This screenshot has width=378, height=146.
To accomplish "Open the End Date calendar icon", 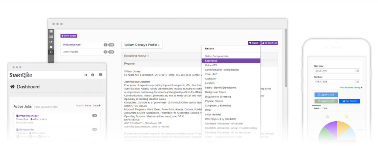I will pyautogui.click(x=358, y=82).
